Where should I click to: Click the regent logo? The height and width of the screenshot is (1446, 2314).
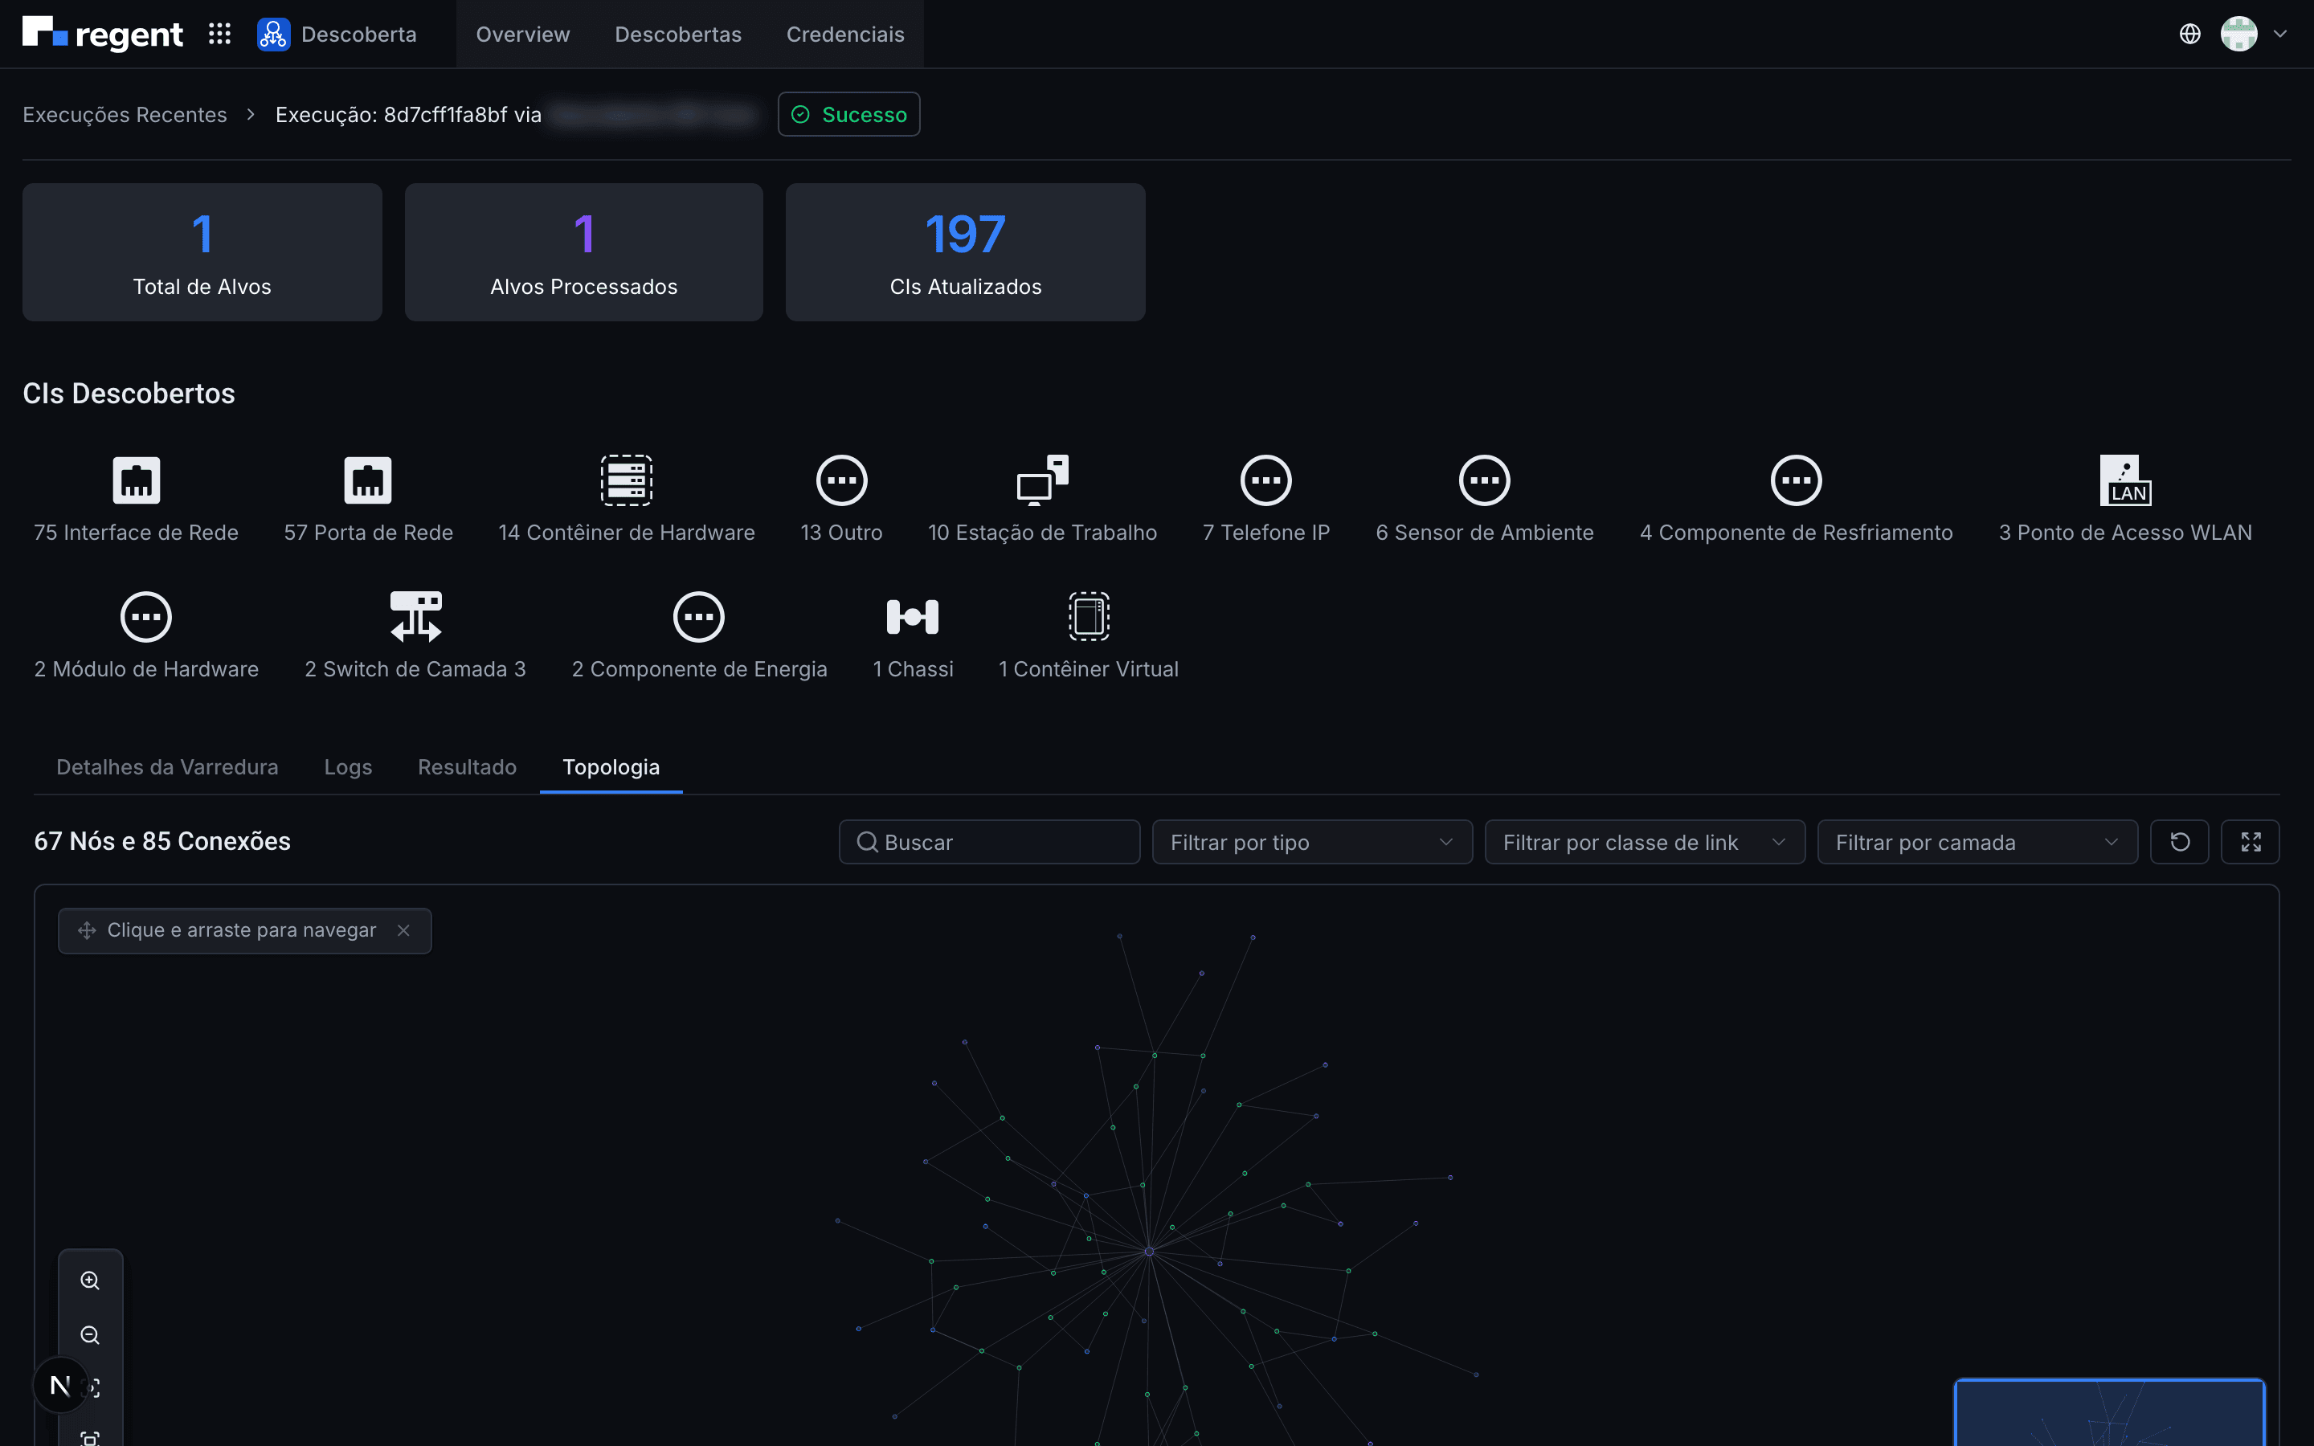point(102,34)
